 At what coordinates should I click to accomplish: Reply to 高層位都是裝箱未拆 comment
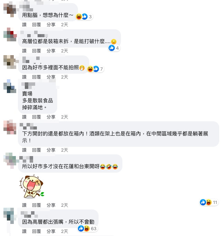[37, 51]
